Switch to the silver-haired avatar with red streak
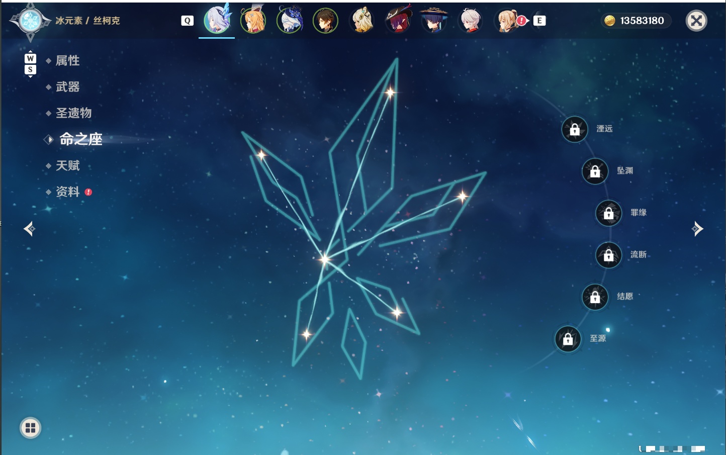Viewport: 726px width, 455px height. 471,20
